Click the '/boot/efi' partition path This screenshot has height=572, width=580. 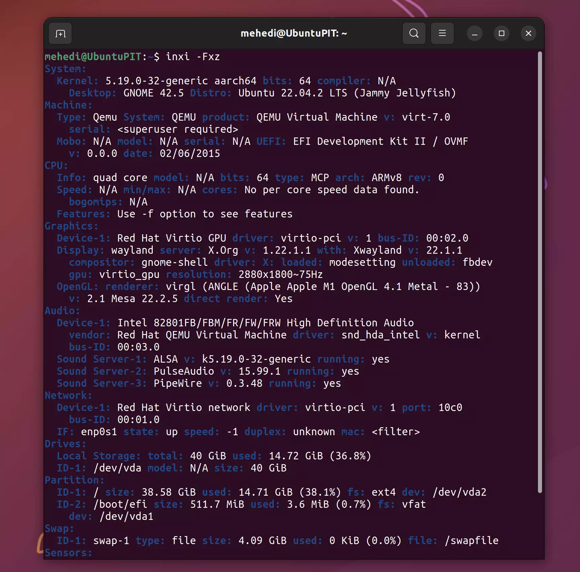click(x=120, y=504)
